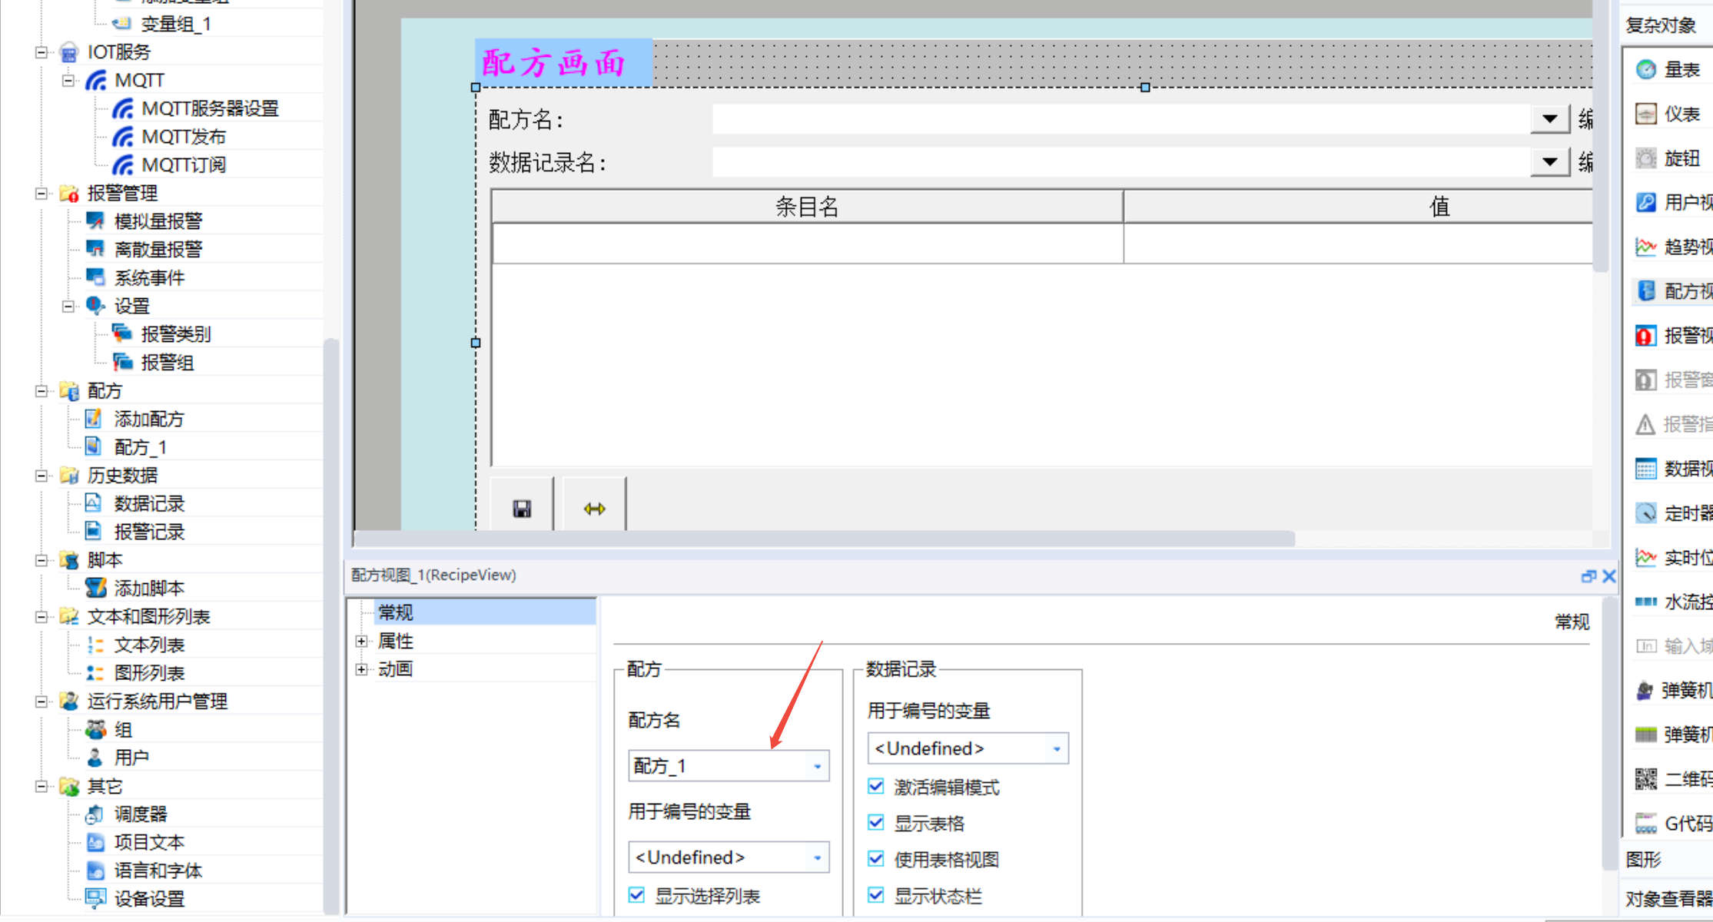Viewport: 1713px width, 922px height.
Task: Uncheck the 显示表格 checkbox
Action: pos(875,823)
